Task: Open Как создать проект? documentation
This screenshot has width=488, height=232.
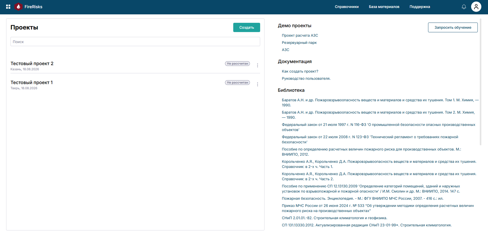Action: tap(300, 71)
